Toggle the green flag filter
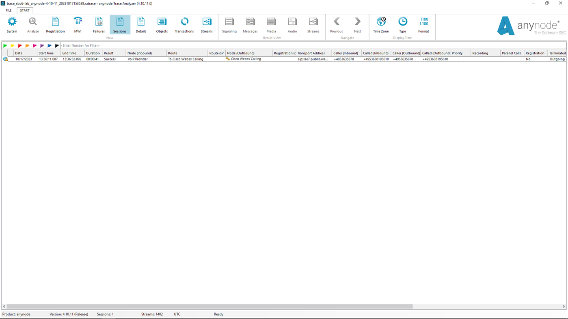The image size is (568, 319). click(x=4, y=45)
